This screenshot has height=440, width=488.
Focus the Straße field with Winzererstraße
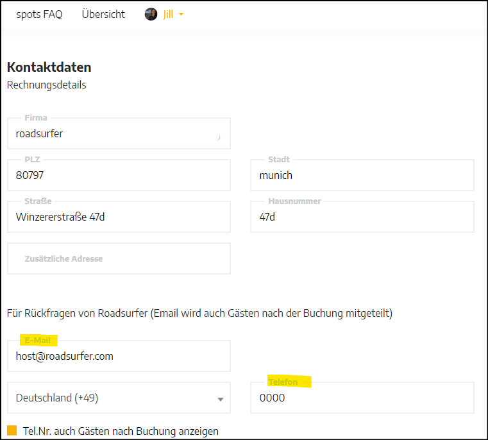(119, 217)
